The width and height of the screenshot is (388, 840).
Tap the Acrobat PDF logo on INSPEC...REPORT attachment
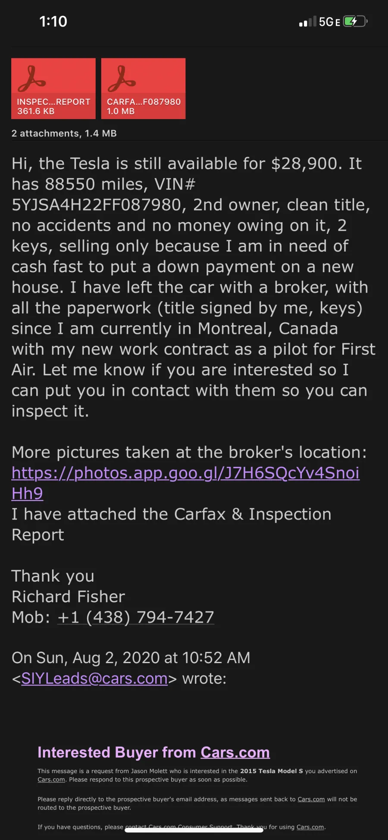(32, 79)
